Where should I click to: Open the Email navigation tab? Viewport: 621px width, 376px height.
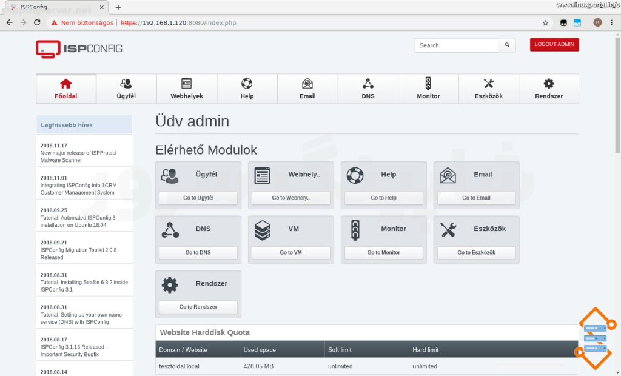[x=307, y=89]
